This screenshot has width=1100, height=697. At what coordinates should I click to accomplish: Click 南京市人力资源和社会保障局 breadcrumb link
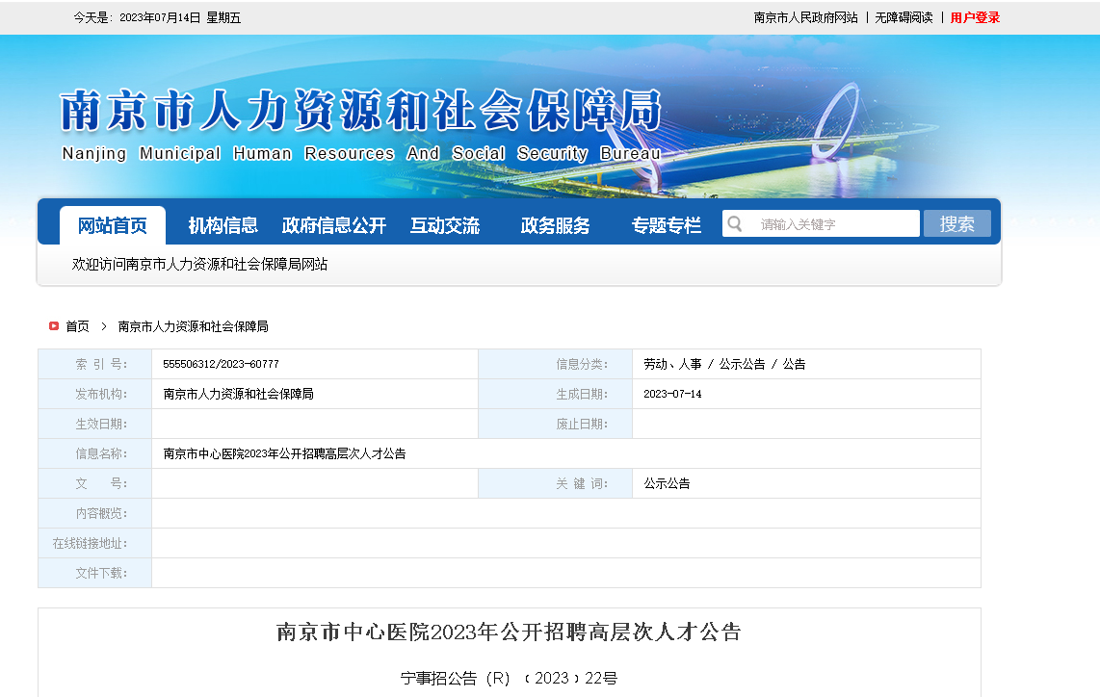[x=193, y=326]
